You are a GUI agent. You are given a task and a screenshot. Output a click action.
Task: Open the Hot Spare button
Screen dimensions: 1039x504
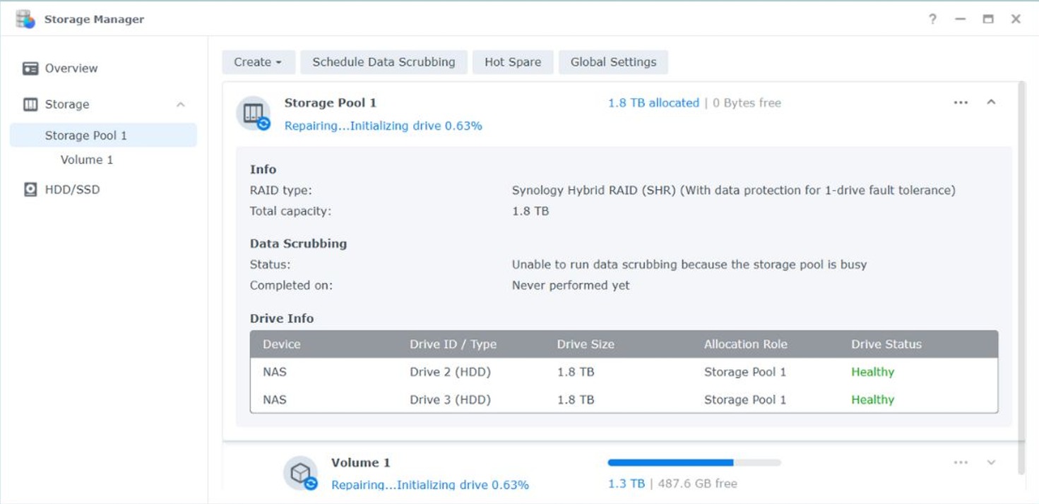pyautogui.click(x=513, y=62)
